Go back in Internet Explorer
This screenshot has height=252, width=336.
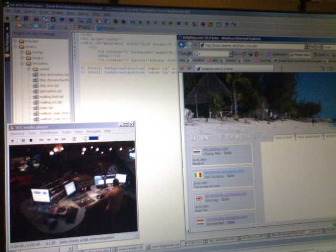click(181, 45)
